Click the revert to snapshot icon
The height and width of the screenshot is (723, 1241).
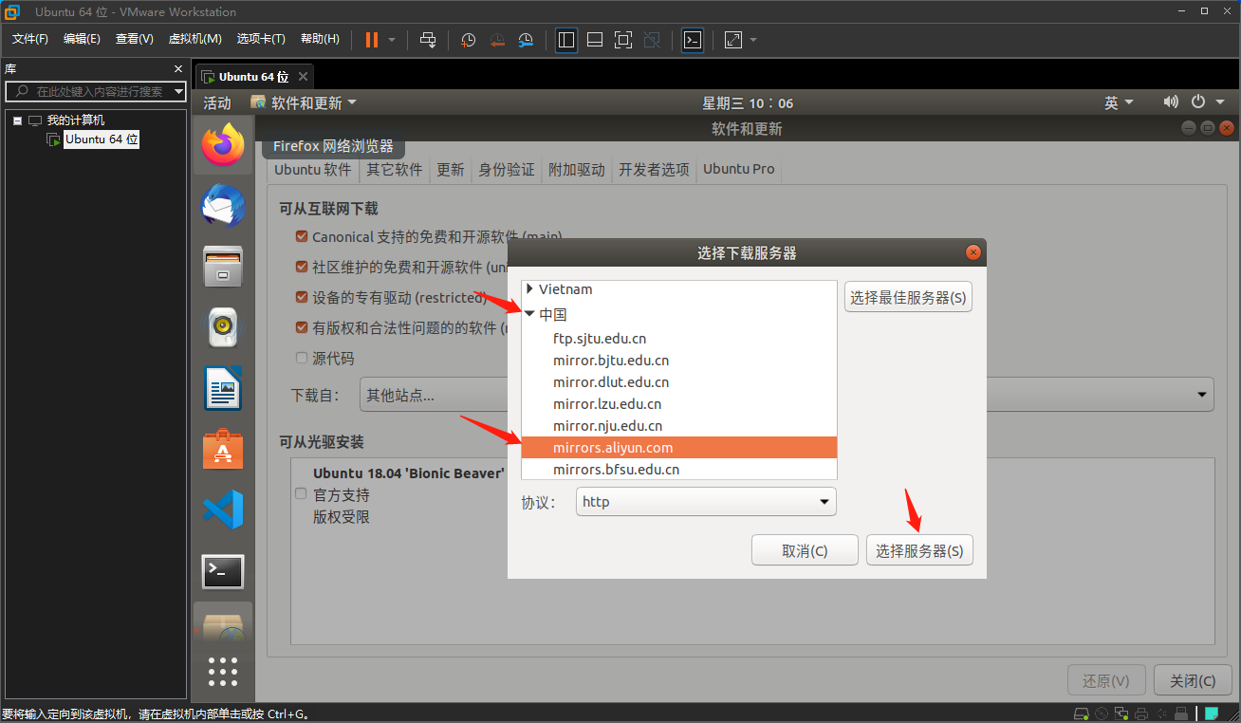(497, 40)
